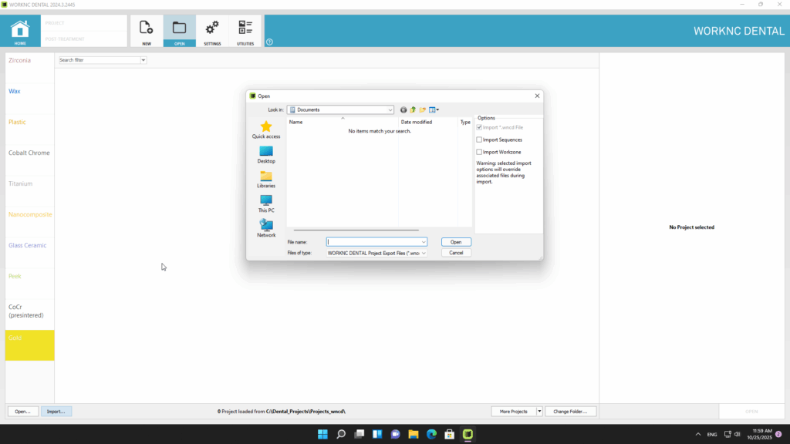Select This PC in the dialog sidebar

(266, 203)
